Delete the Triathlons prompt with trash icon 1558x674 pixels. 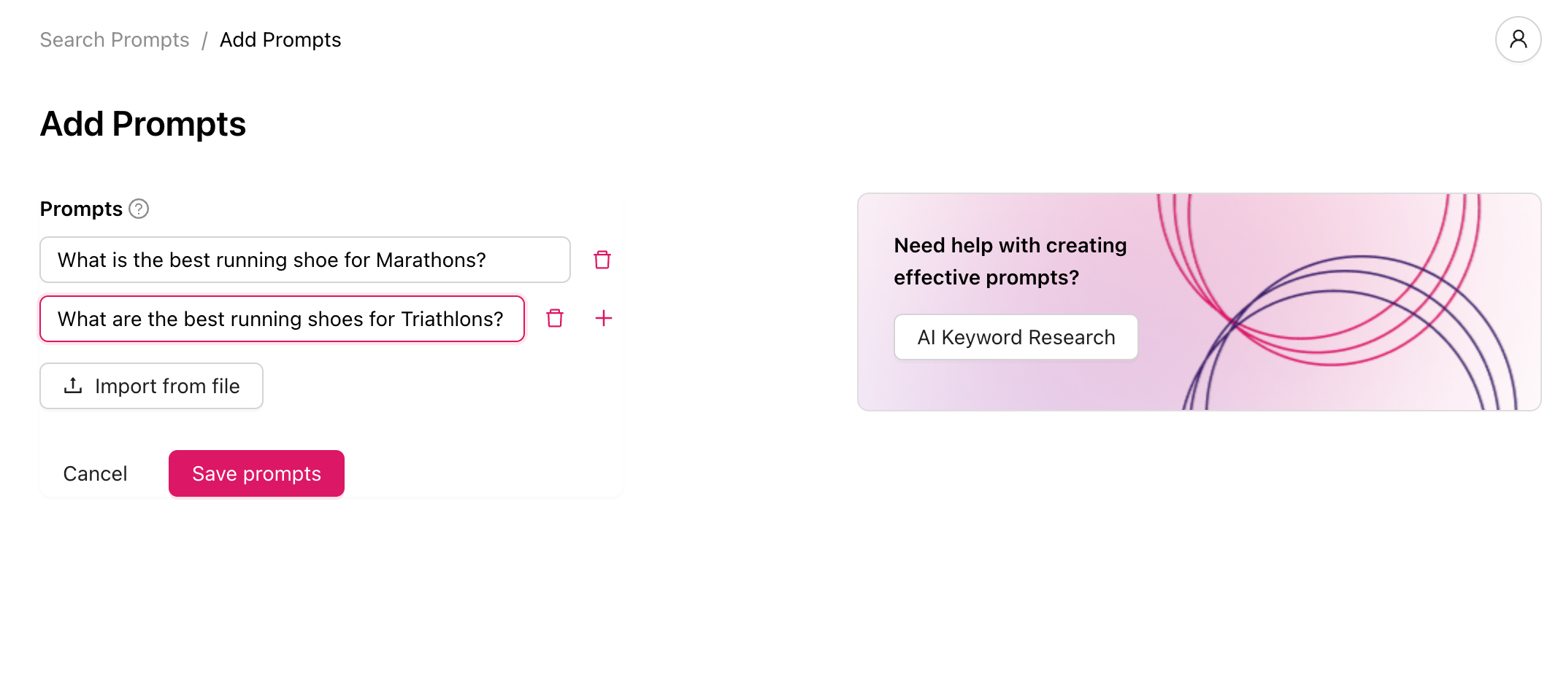(555, 319)
